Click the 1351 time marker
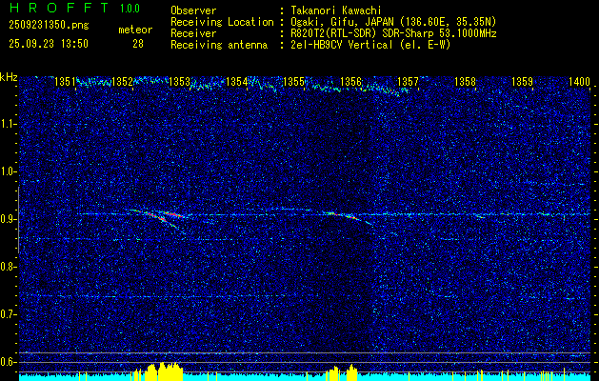Image resolution: width=599 pixels, height=381 pixels. pos(65,81)
